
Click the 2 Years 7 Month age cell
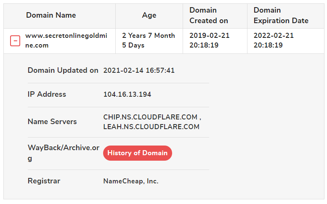click(x=149, y=40)
